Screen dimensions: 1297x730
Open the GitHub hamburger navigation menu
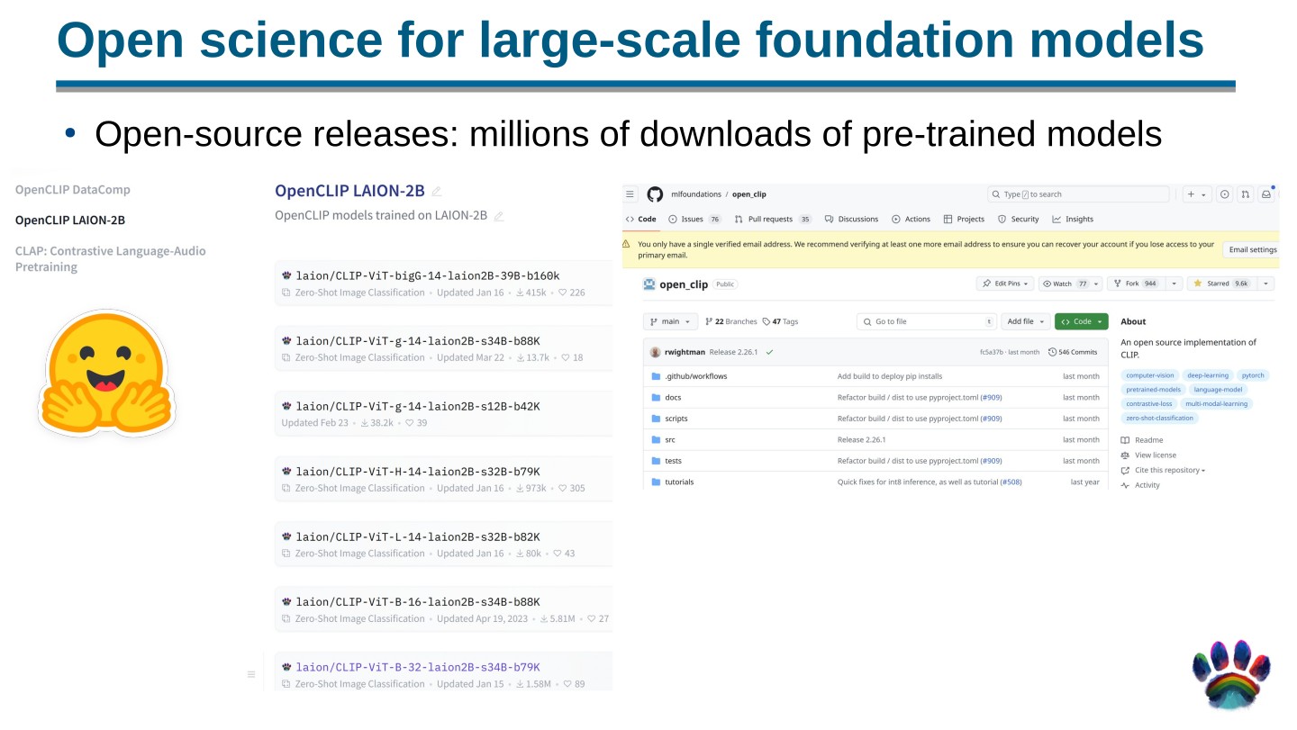coord(630,194)
